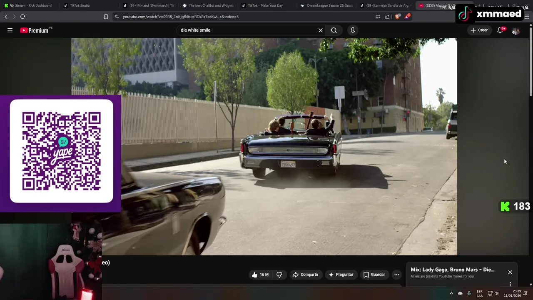The image size is (533, 300).
Task: Clear the search text with the X
Action: pyautogui.click(x=321, y=30)
